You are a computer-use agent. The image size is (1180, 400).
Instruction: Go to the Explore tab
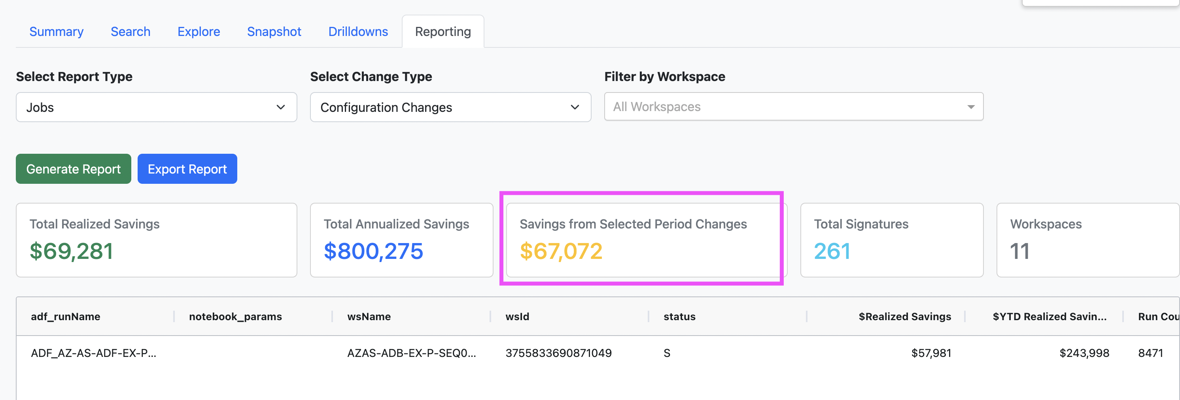pyautogui.click(x=199, y=32)
